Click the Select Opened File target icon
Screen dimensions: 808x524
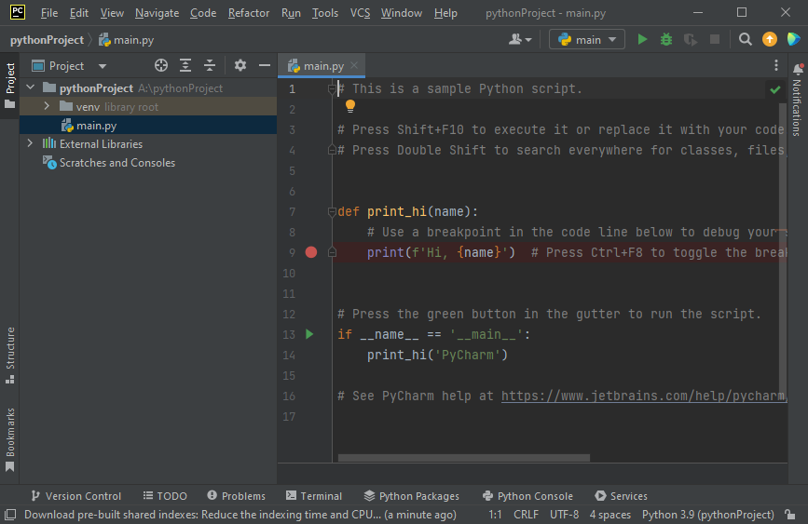(161, 66)
